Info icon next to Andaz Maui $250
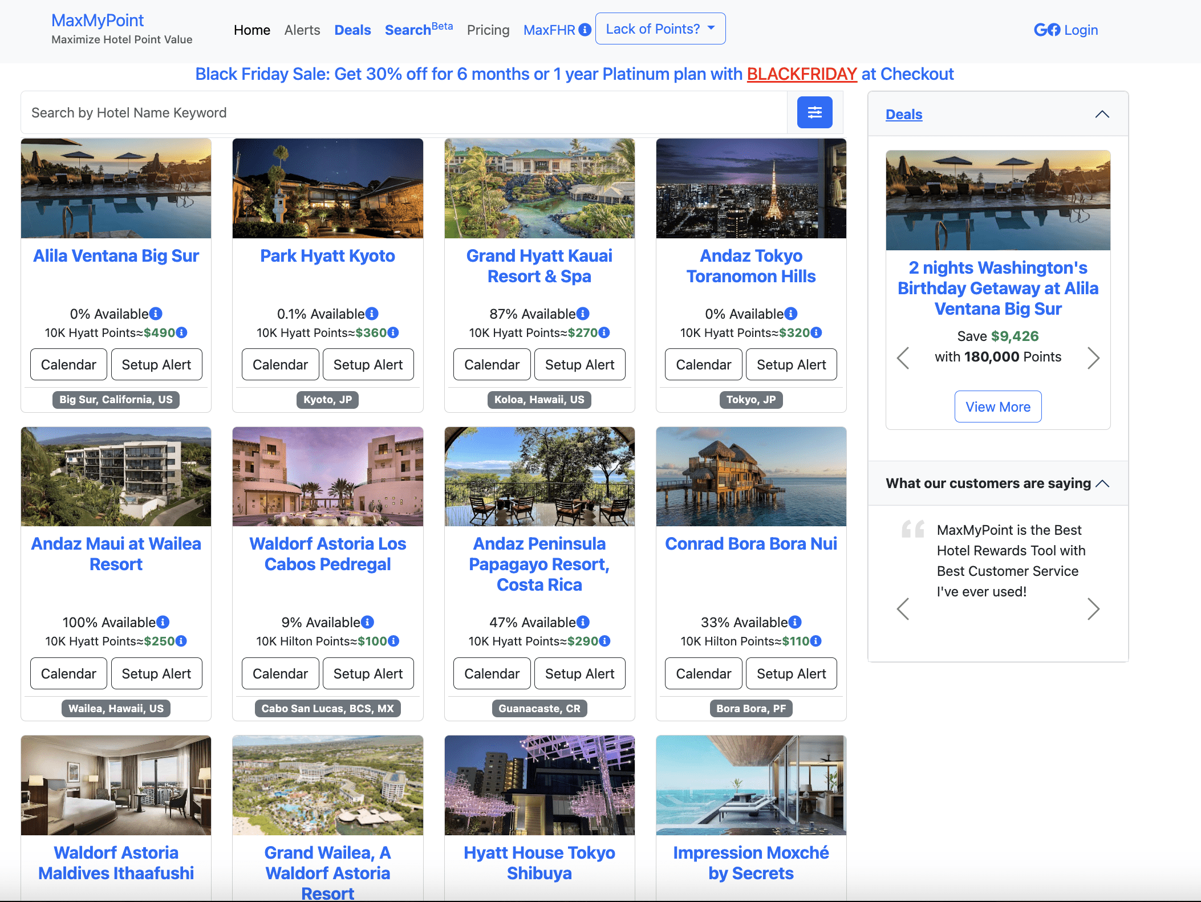 (181, 641)
